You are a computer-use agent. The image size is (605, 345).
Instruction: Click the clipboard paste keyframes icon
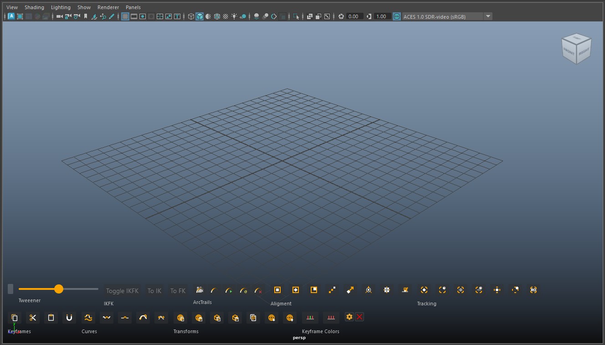pyautogui.click(x=51, y=318)
